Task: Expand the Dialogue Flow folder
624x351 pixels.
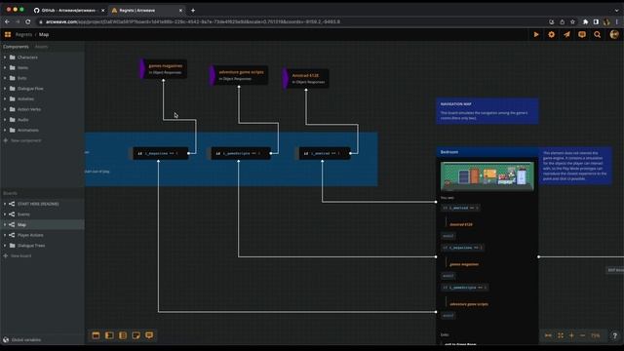Action: pyautogui.click(x=5, y=89)
